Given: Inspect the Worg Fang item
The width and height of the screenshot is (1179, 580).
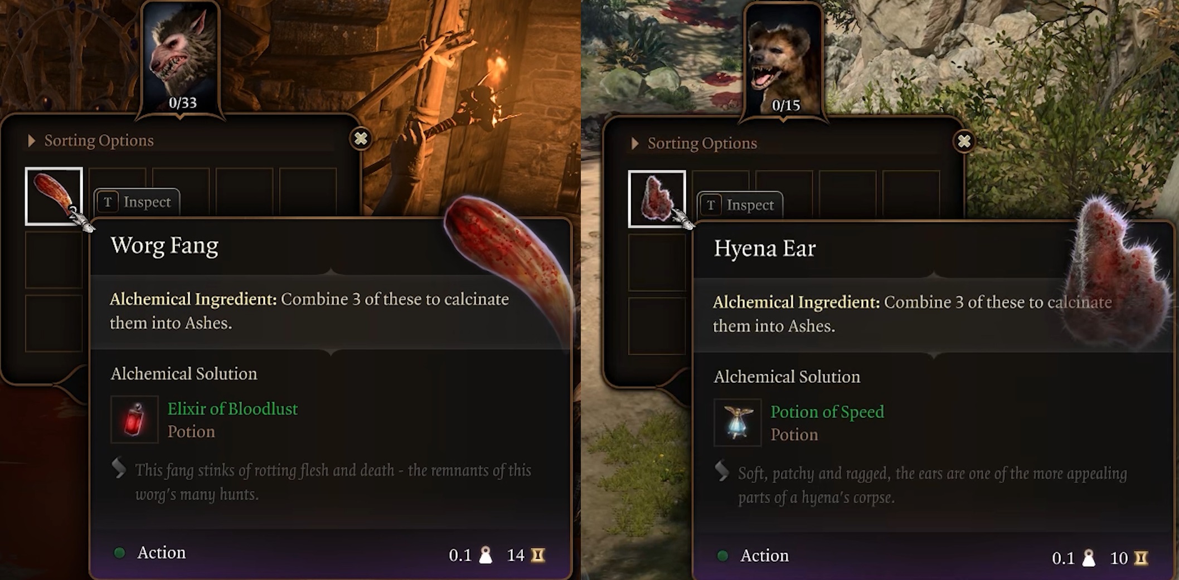Looking at the screenshot, I should (137, 202).
